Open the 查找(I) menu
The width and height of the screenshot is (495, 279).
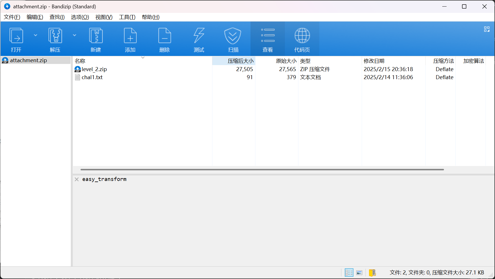tap(57, 17)
